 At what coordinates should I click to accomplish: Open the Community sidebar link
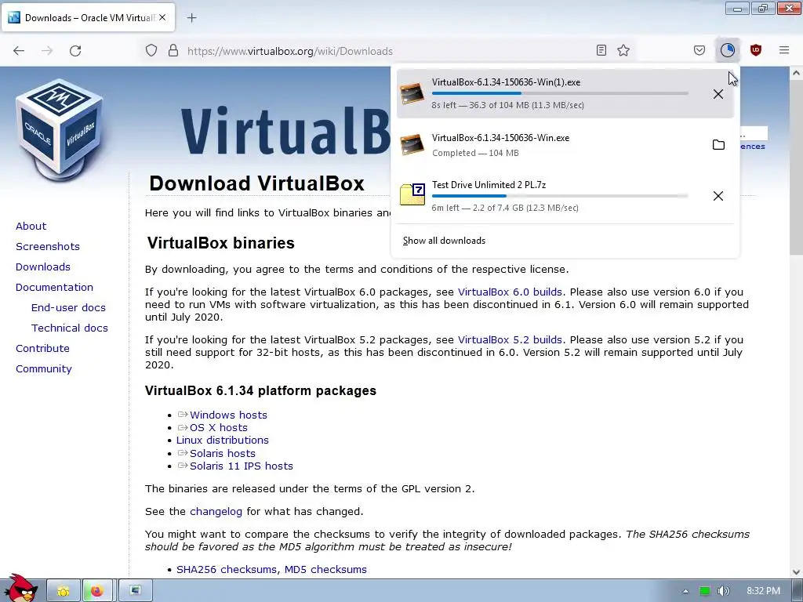[x=44, y=368]
